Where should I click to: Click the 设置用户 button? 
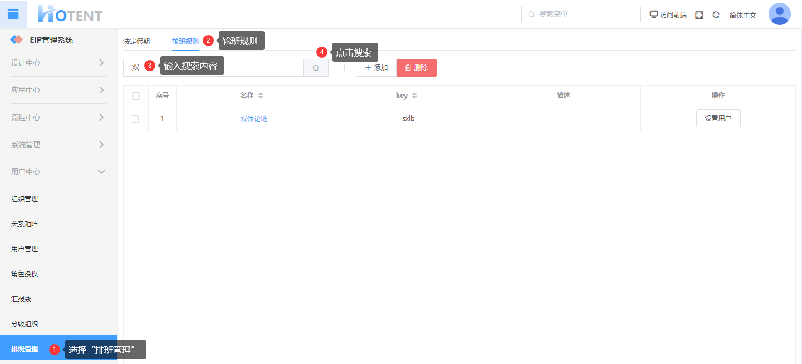[718, 118]
